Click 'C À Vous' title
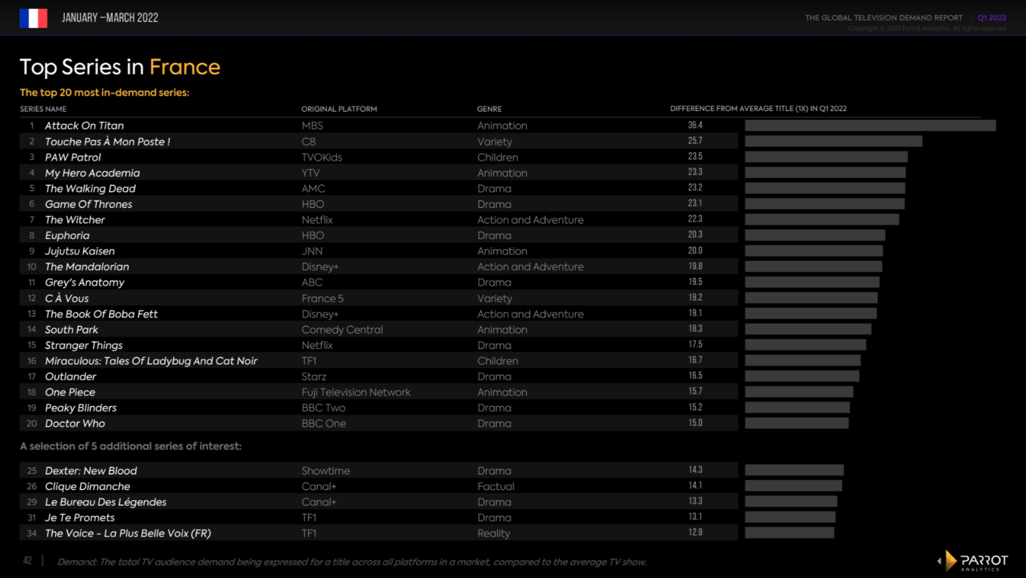Screen dimensions: 1026x578 pos(66,298)
